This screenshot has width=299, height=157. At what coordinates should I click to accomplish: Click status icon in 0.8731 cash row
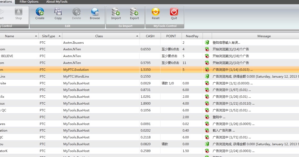pyautogui.click(x=207, y=90)
